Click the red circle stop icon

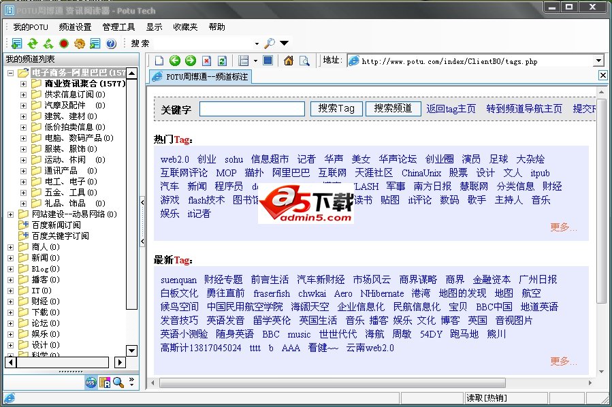coord(64,44)
